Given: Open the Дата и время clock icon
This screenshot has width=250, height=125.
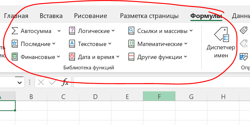Looking at the screenshot, I should coord(72,57).
